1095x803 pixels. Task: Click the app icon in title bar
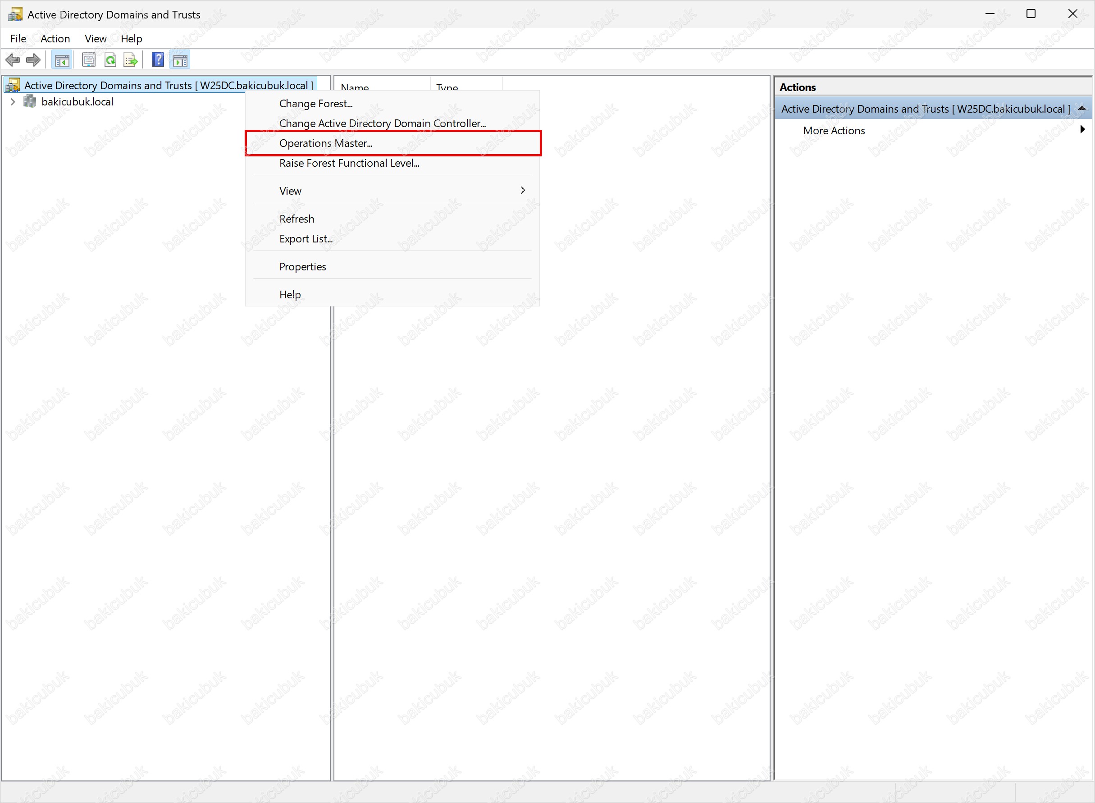point(15,14)
